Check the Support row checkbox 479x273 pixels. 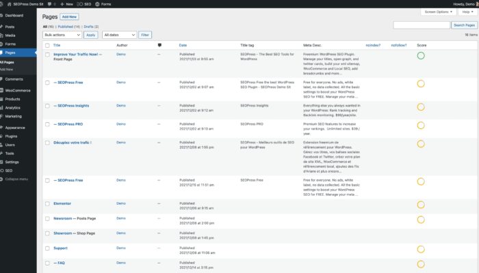47,248
